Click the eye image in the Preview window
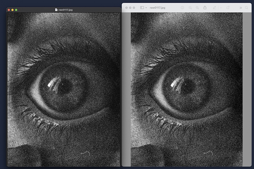The image size is (254, 169). (187, 90)
